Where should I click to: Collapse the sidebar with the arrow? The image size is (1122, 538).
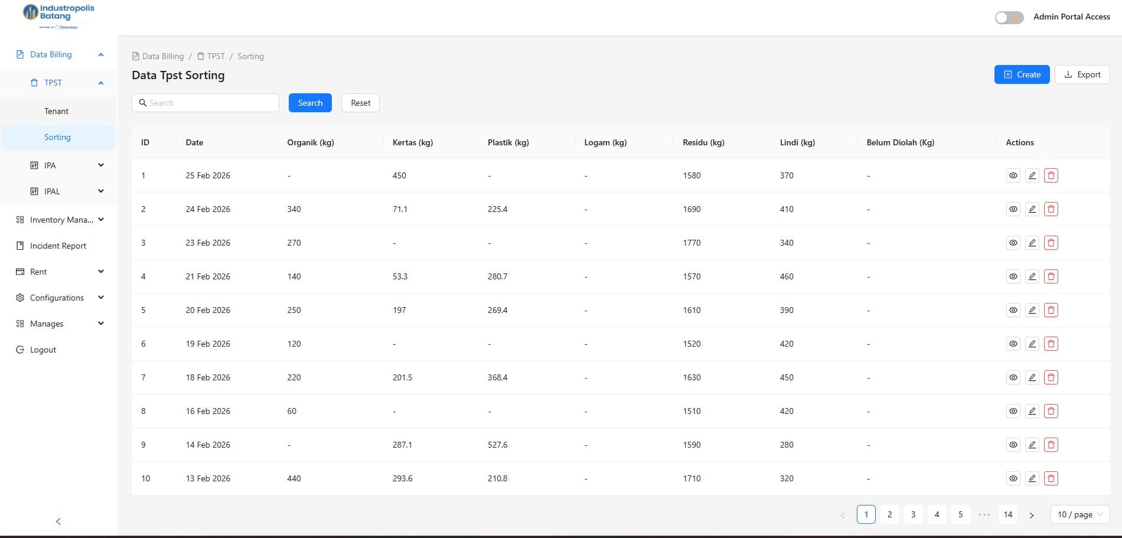pyautogui.click(x=58, y=521)
